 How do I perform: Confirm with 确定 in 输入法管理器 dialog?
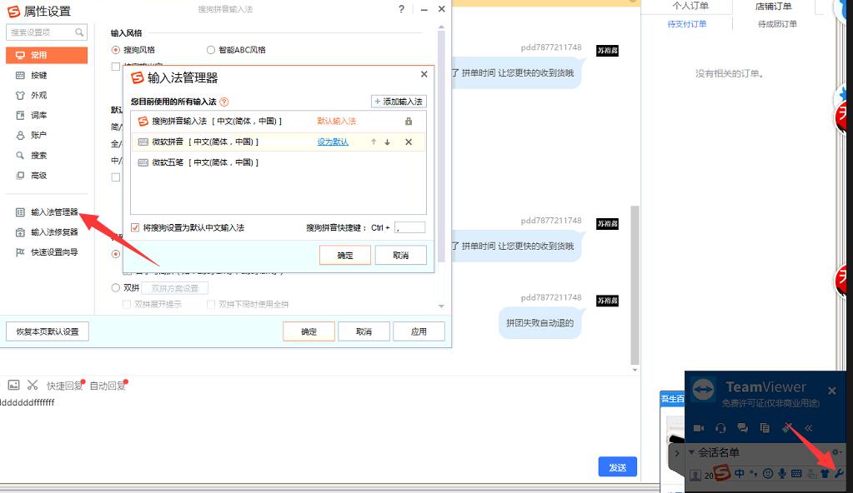click(345, 255)
